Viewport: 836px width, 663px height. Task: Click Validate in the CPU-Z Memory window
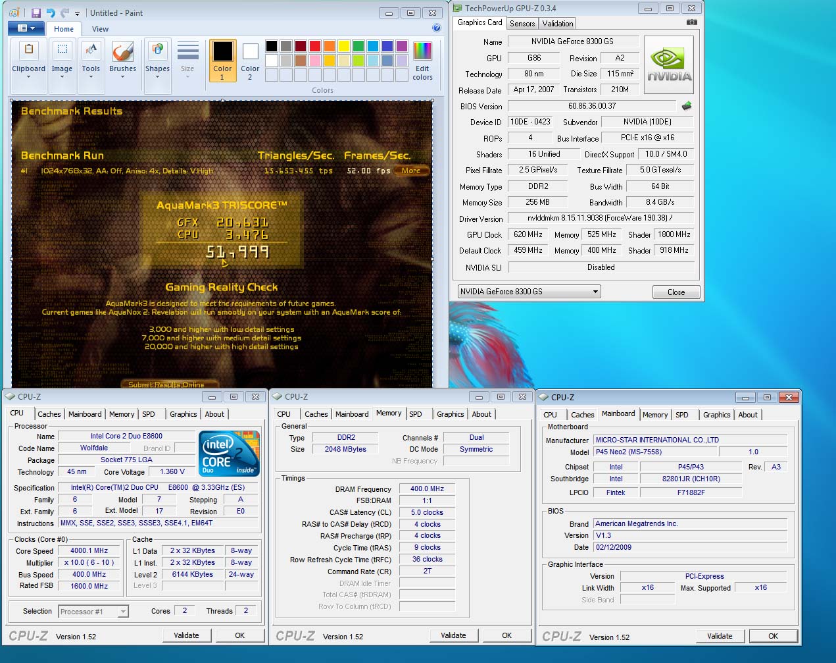(453, 635)
